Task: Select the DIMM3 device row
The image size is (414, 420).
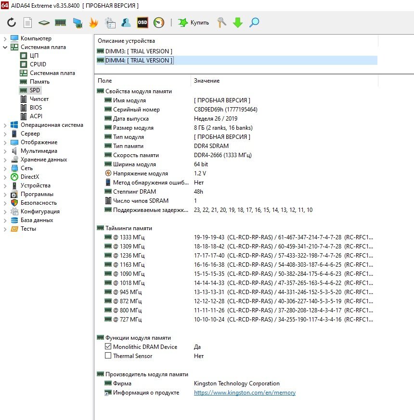Action: pos(237,51)
